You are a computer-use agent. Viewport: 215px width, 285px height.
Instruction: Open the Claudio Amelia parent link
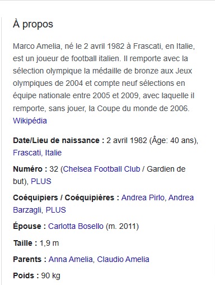[123, 259]
